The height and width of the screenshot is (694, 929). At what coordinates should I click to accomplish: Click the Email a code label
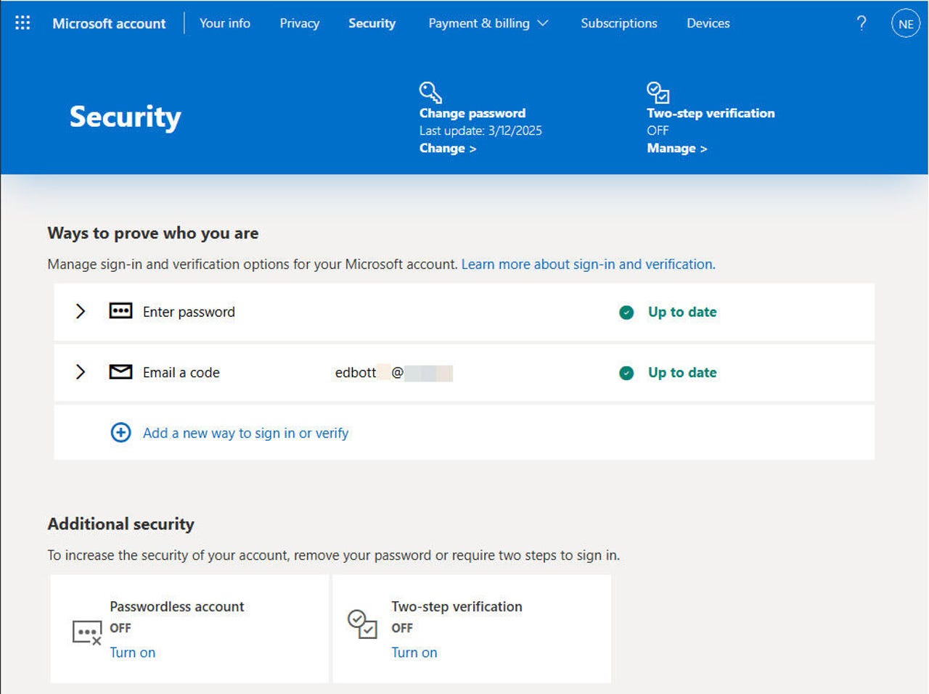181,372
